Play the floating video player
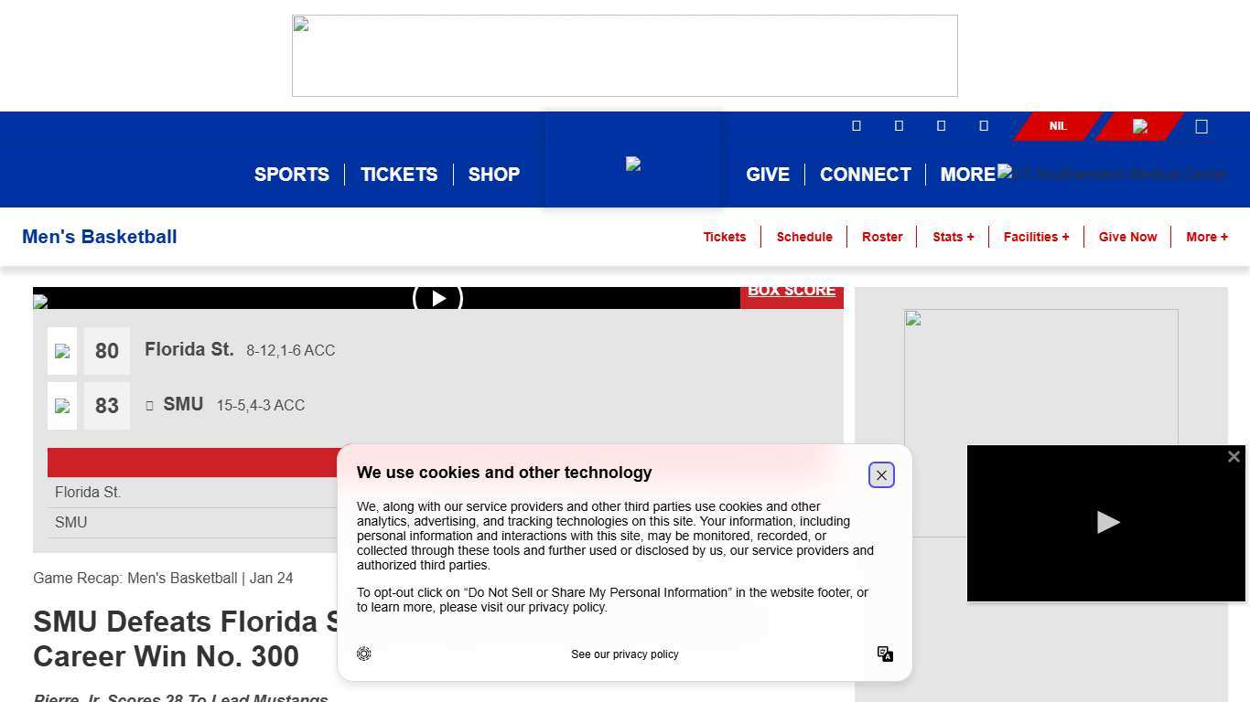This screenshot has width=1250, height=702. coord(1107,522)
